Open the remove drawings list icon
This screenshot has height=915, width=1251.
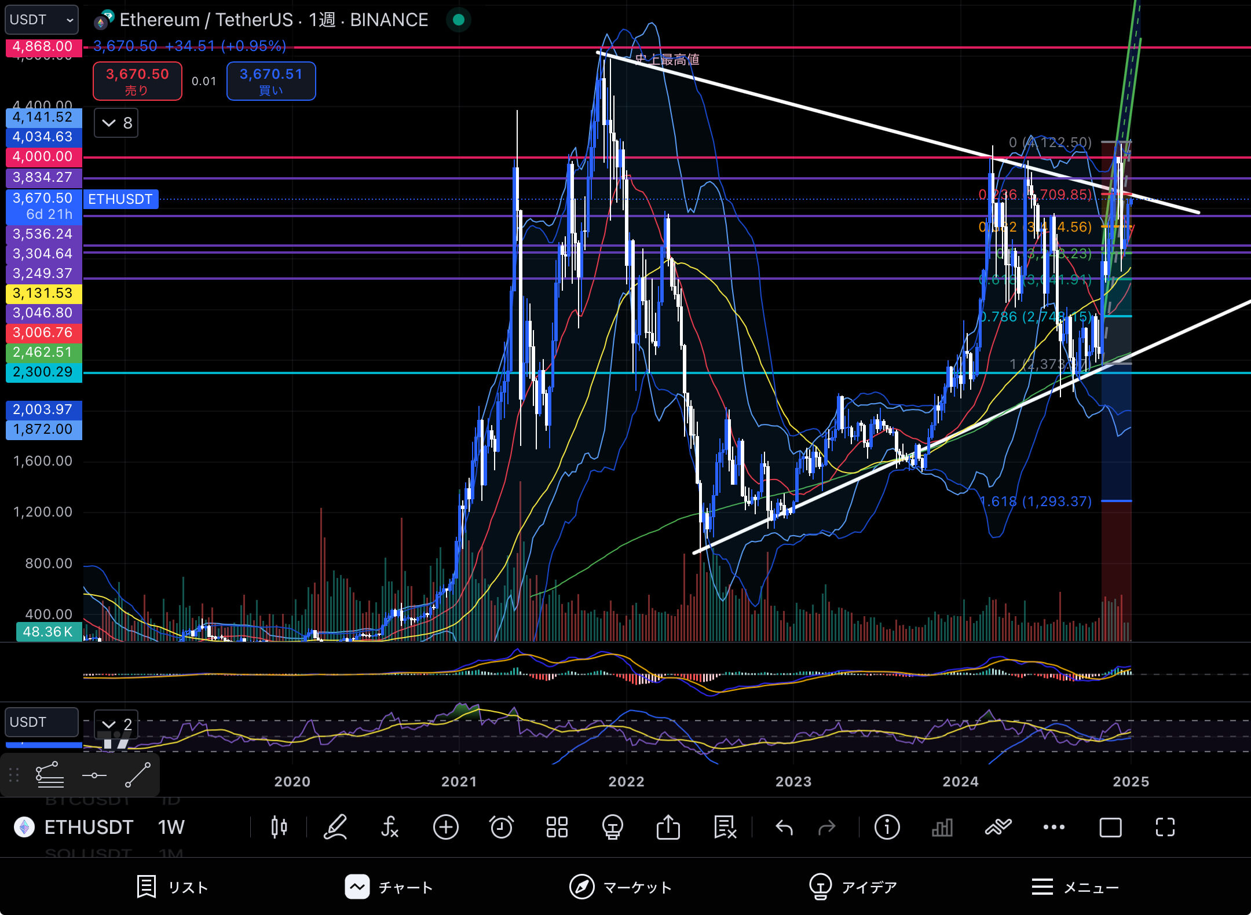click(725, 827)
